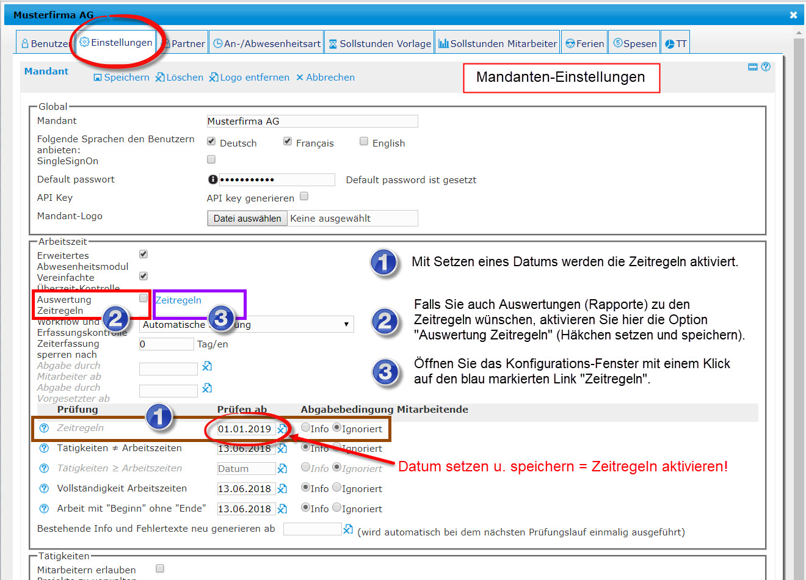Viewport: 806px width, 580px height.
Task: Open the Spesen tab
Action: [x=634, y=43]
